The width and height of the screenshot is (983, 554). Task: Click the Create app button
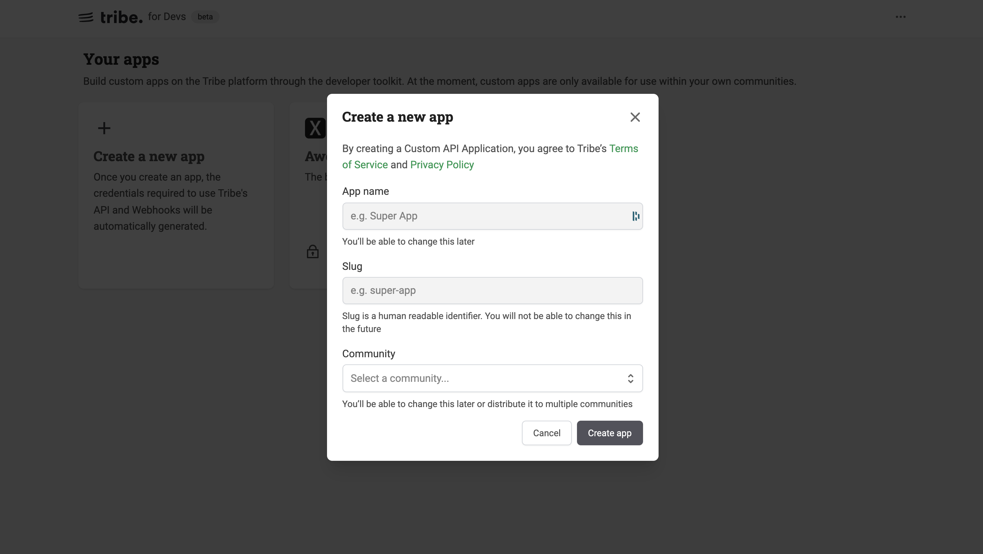coord(609,433)
